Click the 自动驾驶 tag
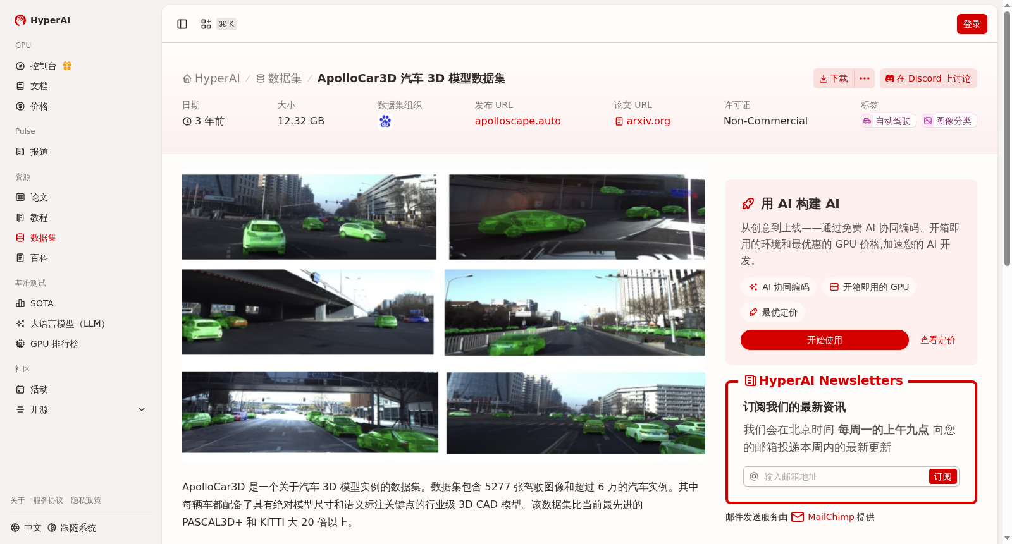The width and height of the screenshot is (1012, 544). [888, 121]
